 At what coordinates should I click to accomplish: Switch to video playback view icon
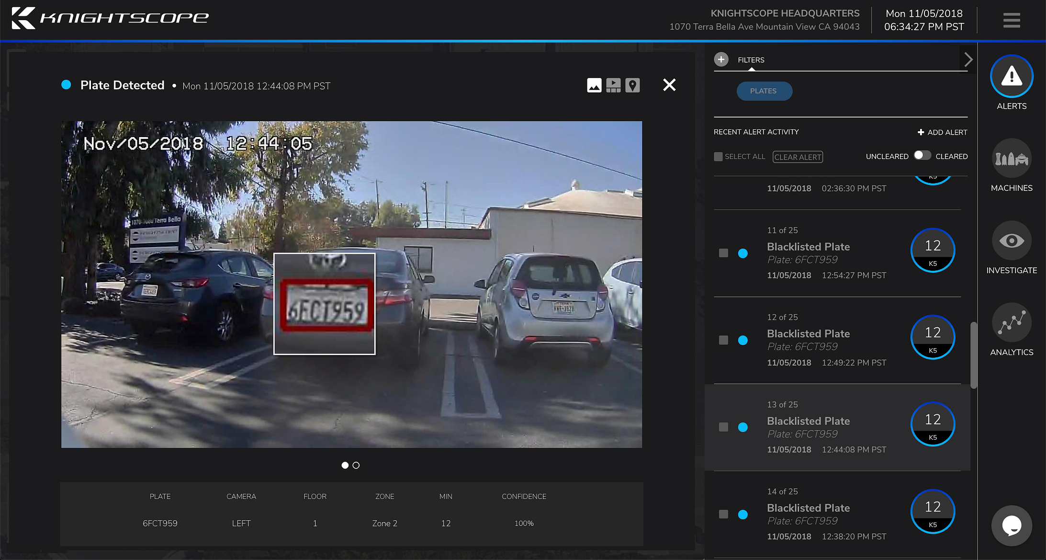pyautogui.click(x=613, y=85)
